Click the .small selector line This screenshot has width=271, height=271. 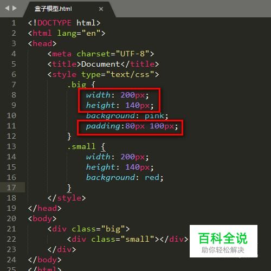pos(86,146)
